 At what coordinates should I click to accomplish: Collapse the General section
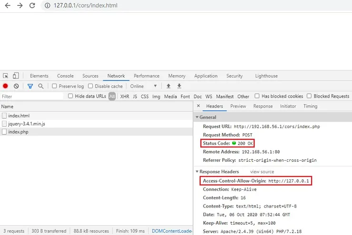[x=197, y=117]
